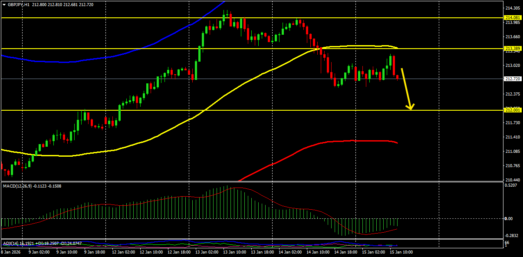Click the open price value 212.800
Screen dimensions: 523x257
point(39,4)
